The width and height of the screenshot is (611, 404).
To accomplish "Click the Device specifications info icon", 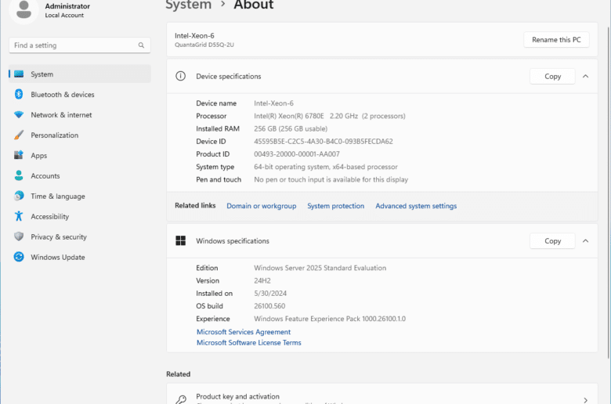I will click(x=180, y=76).
